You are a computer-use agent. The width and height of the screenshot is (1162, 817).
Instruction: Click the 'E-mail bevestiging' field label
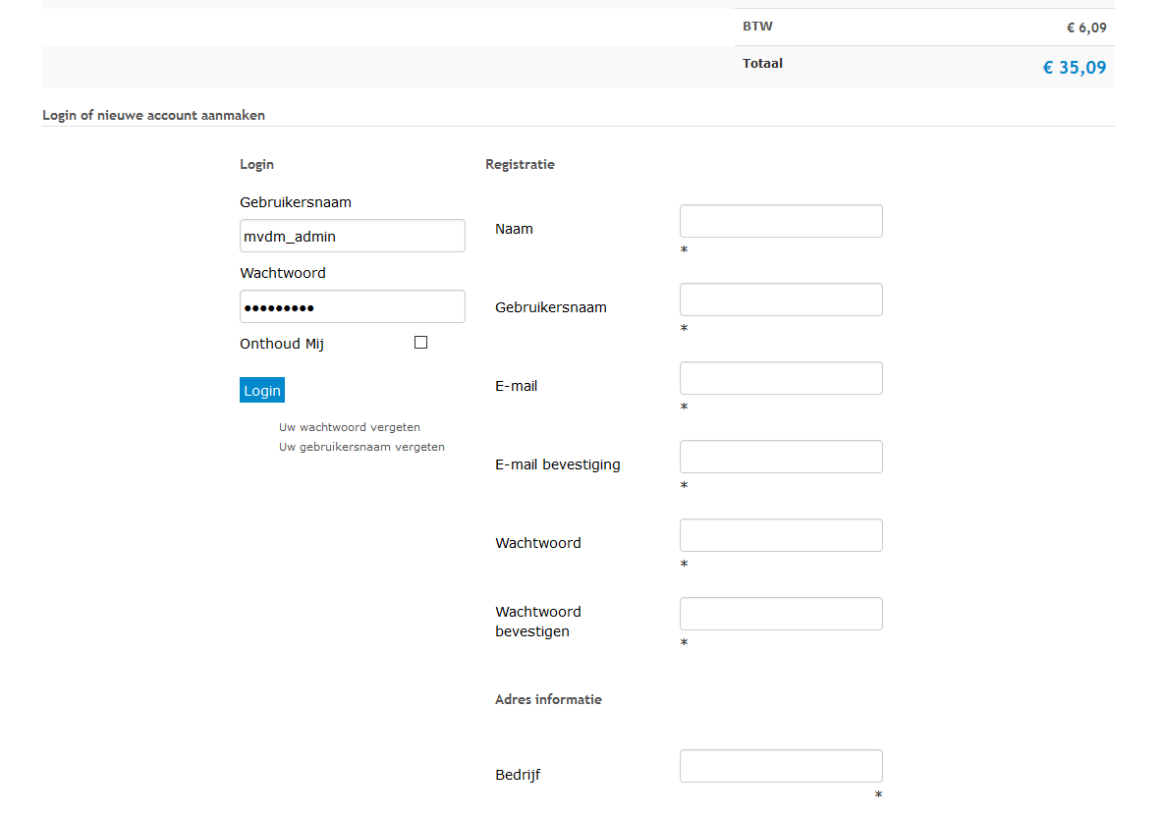(558, 464)
